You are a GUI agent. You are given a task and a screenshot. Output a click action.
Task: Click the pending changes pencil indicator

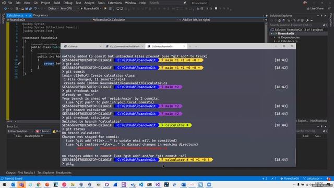274,179
